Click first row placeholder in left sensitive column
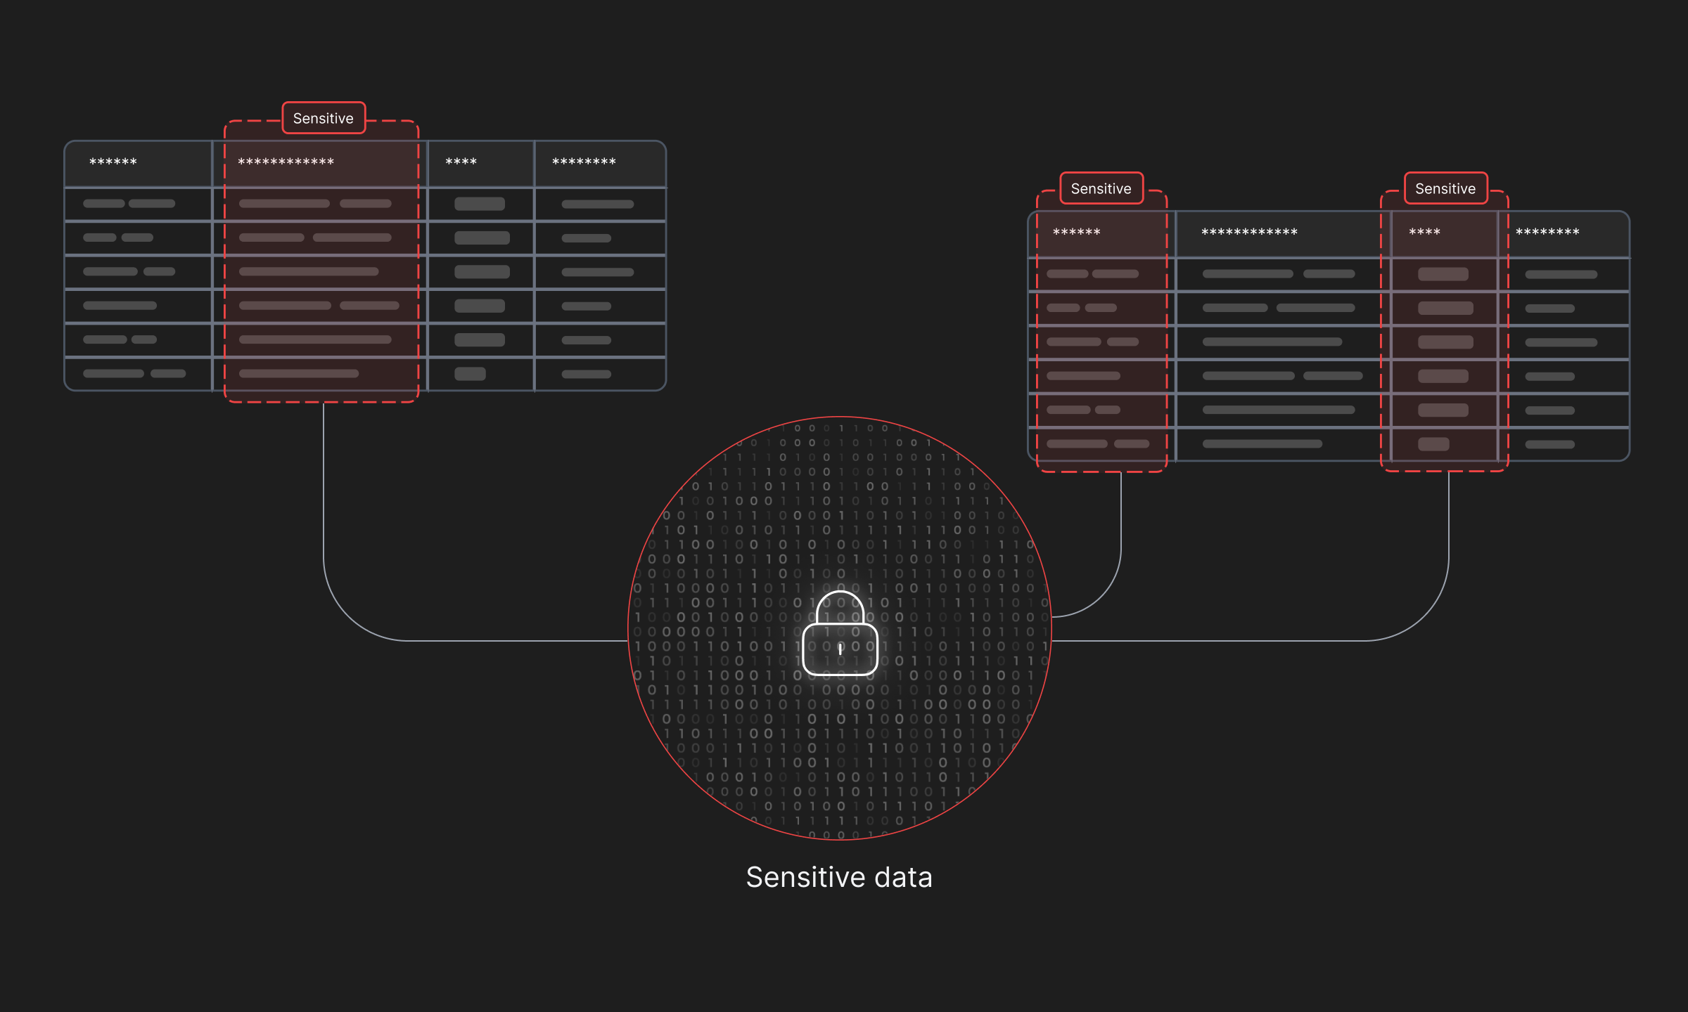This screenshot has height=1012, width=1688. pyautogui.click(x=284, y=204)
